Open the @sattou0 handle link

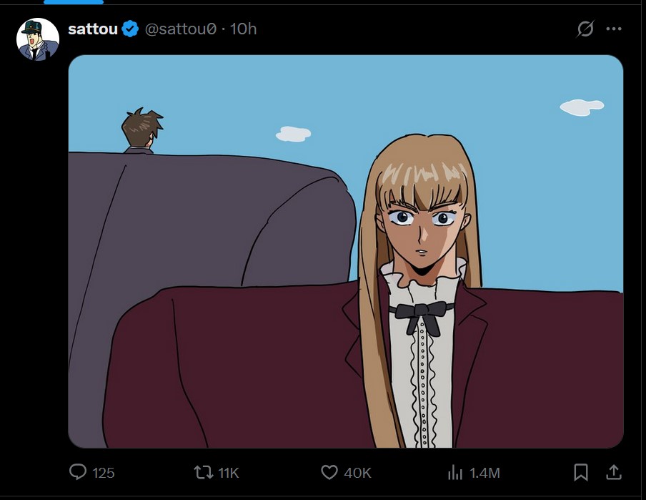tap(181, 29)
